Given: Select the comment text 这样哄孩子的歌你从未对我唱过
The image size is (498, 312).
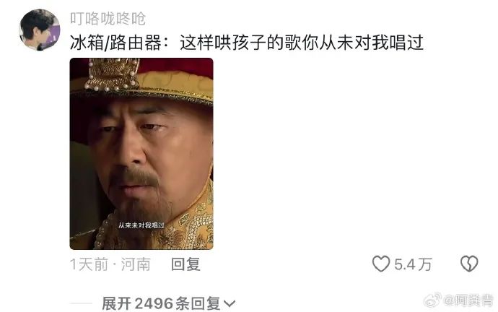Looking at the screenshot, I should pos(302,43).
